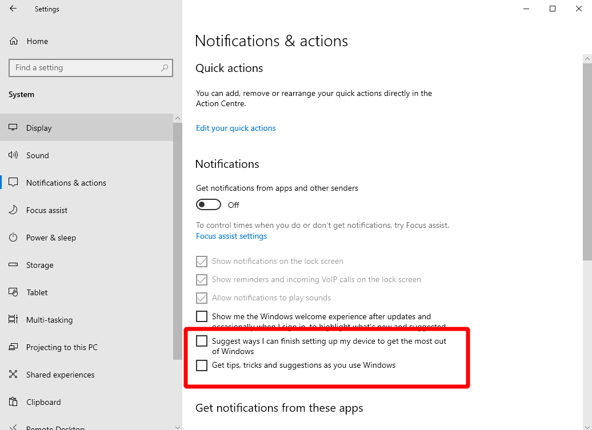Check Show reminders and incoming VoIP calls
This screenshot has width=592, height=430.
click(202, 279)
